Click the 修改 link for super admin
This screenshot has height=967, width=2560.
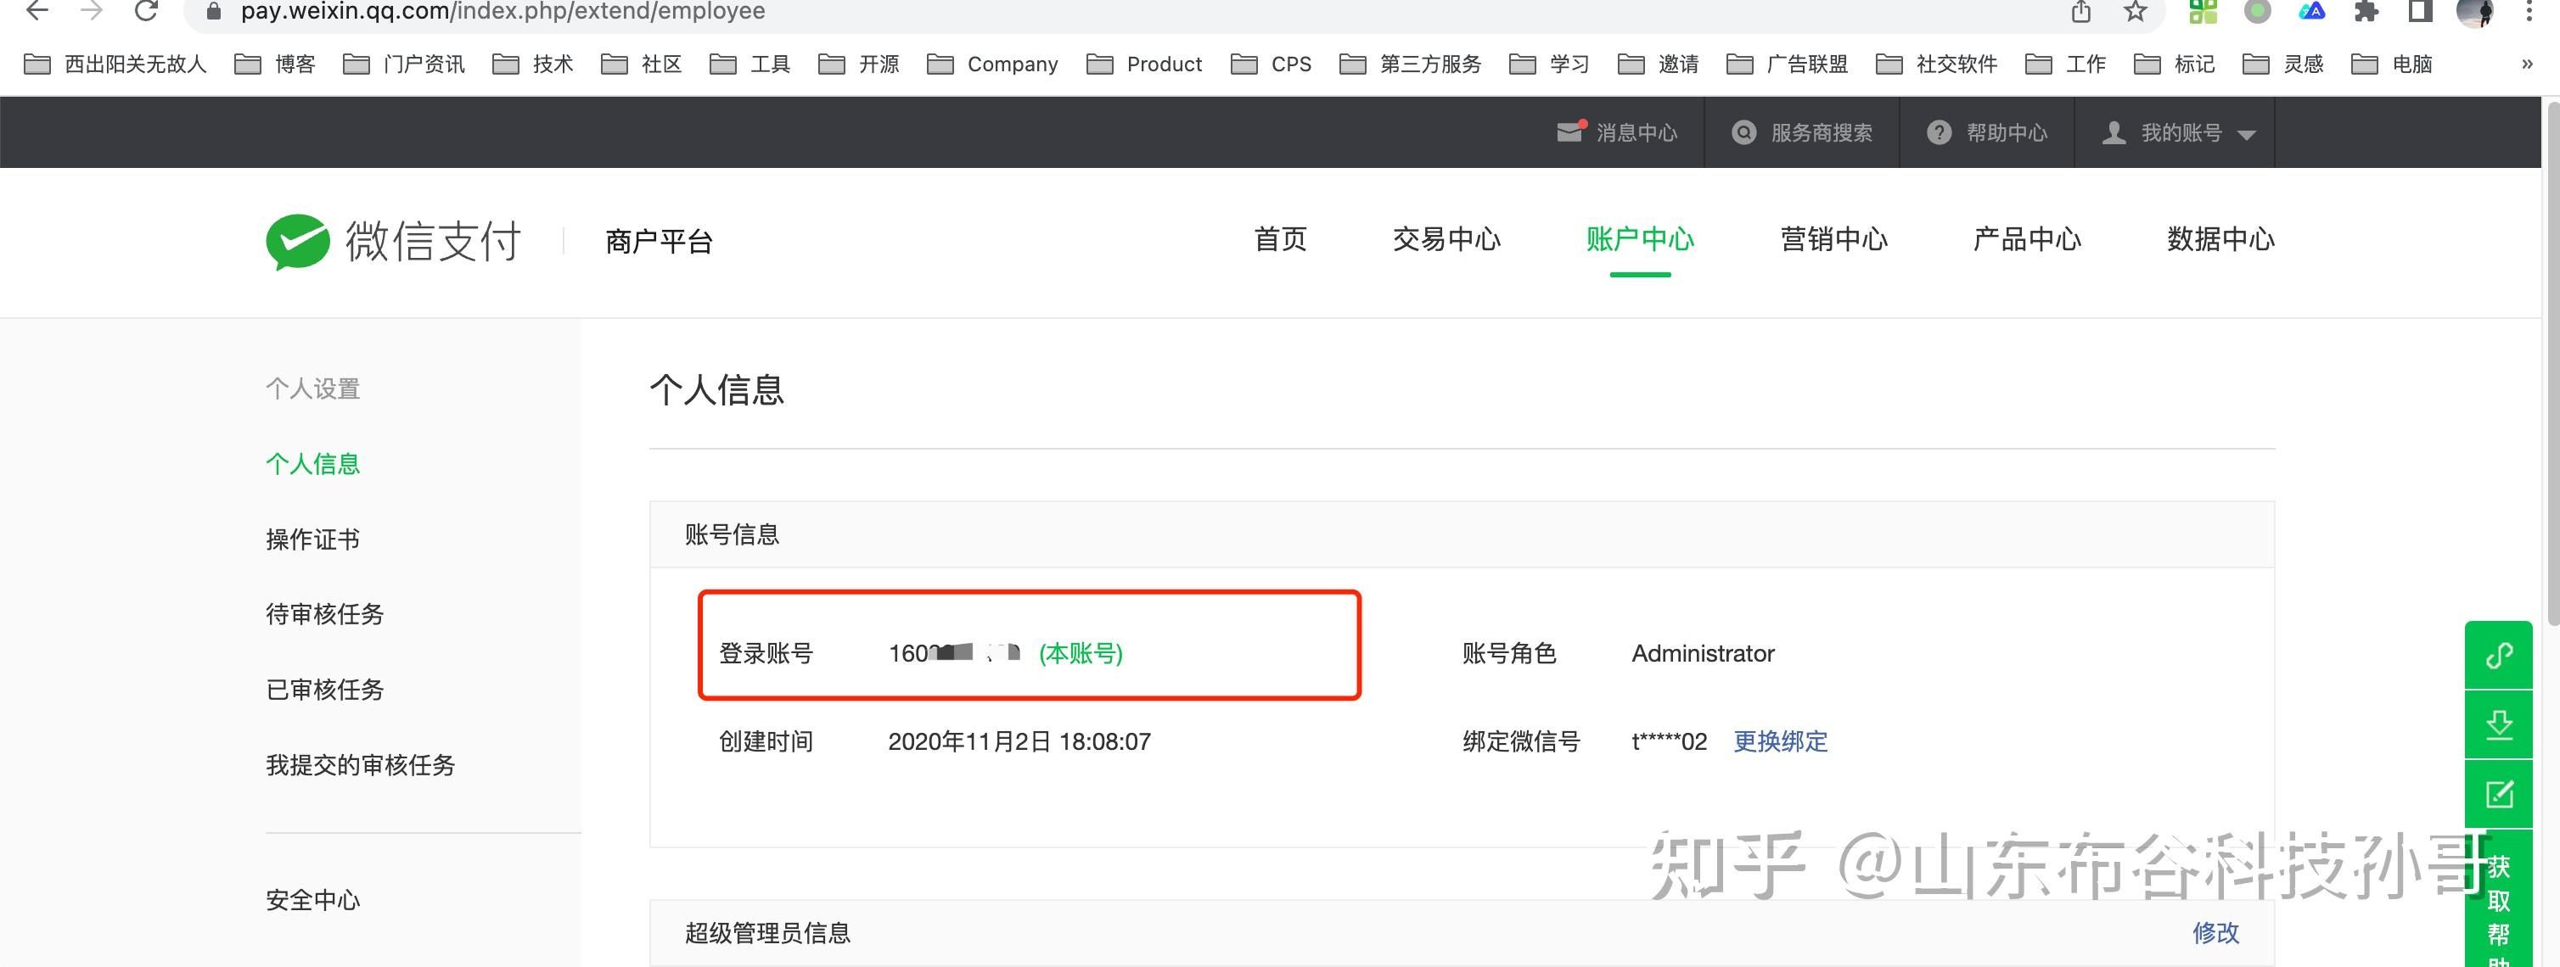point(2215,932)
